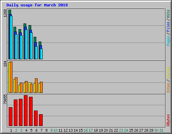Select the red KBytes bar for day 1
This screenshot has height=134, width=172.
click(10, 117)
